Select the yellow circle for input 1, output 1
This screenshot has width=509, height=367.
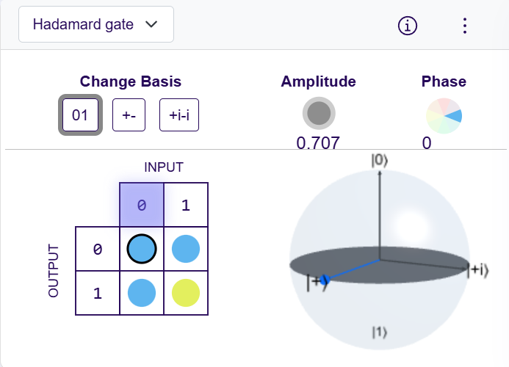click(x=186, y=294)
